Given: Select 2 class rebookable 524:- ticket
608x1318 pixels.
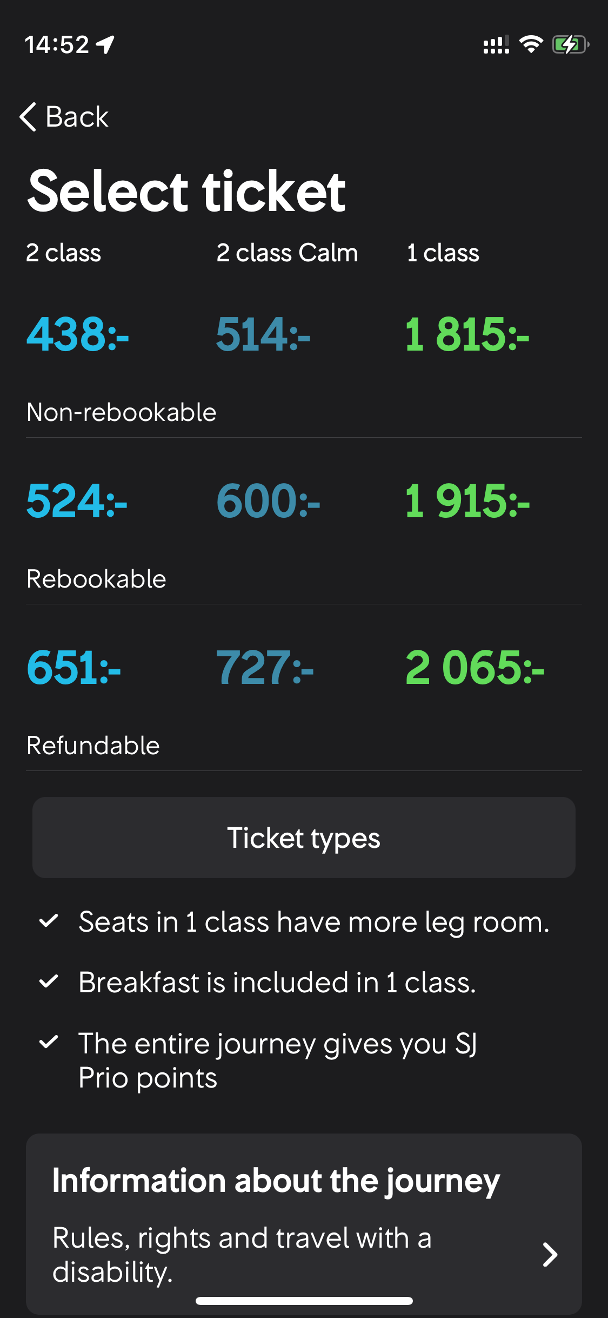Looking at the screenshot, I should click(x=77, y=501).
